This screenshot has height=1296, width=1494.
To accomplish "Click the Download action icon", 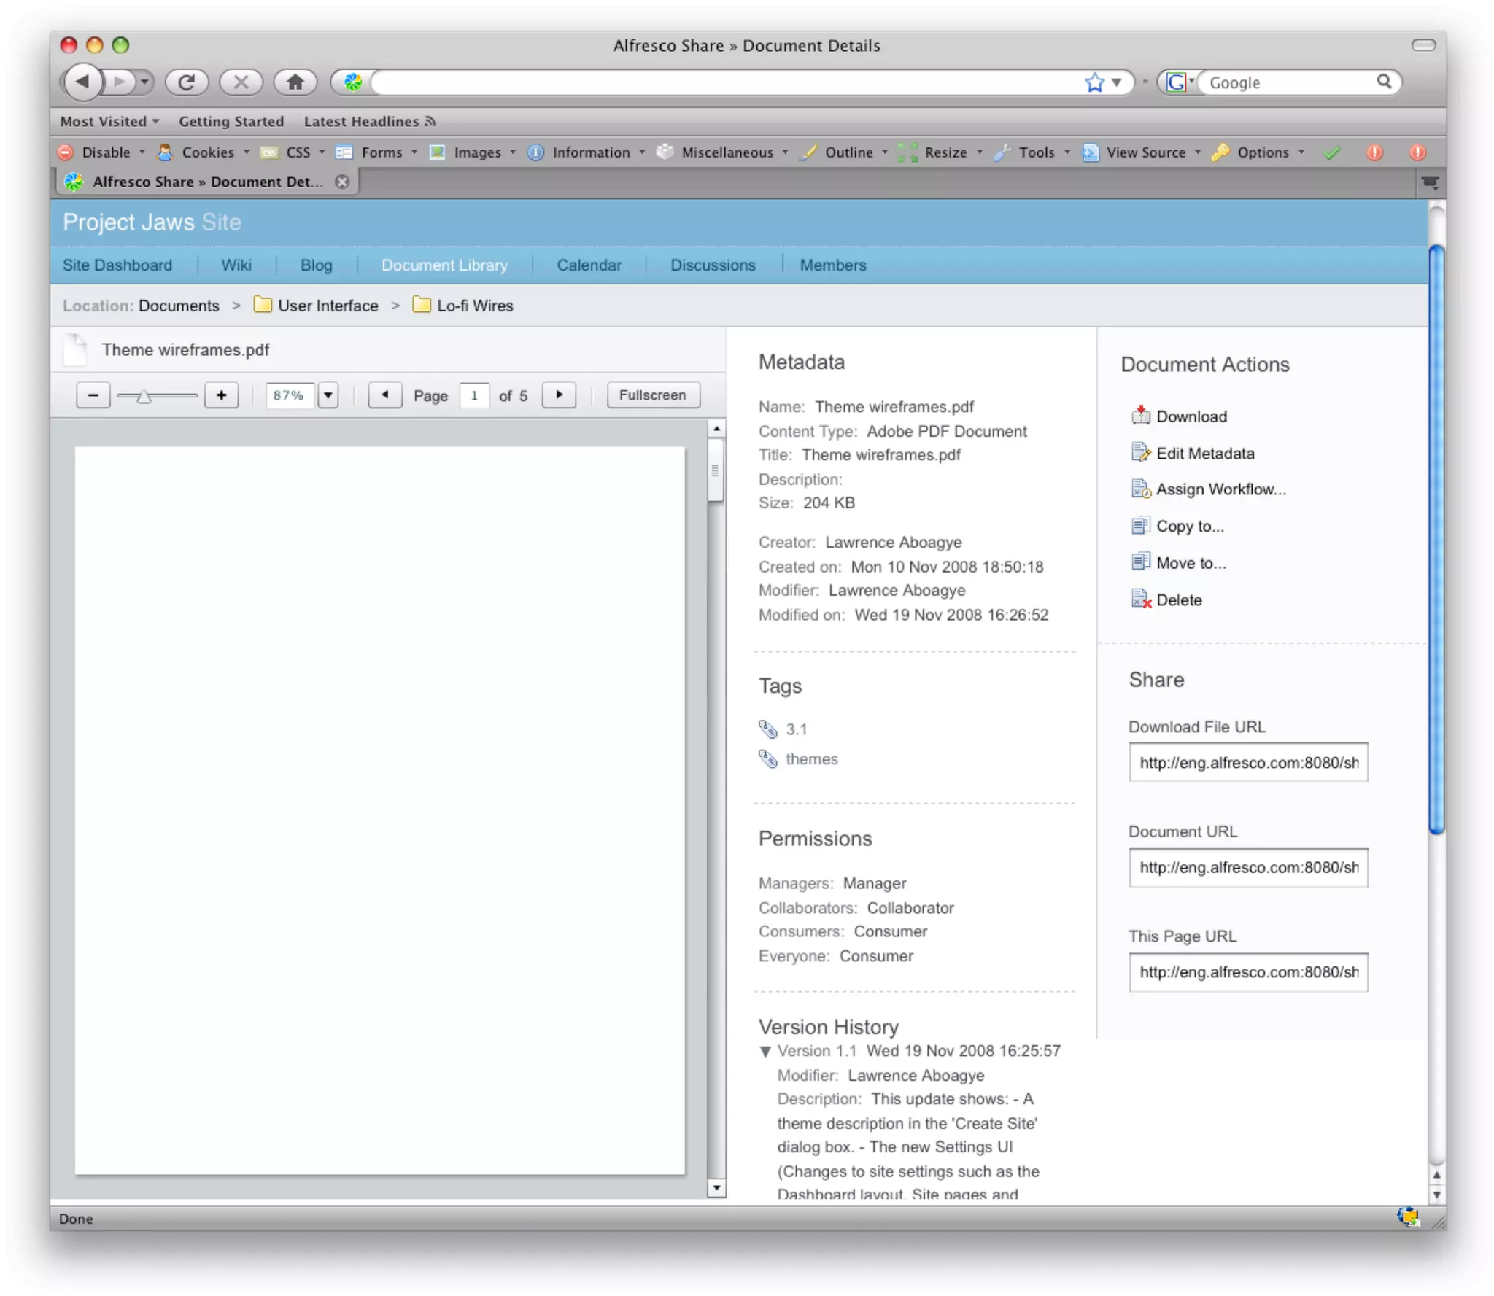I will (x=1140, y=416).
